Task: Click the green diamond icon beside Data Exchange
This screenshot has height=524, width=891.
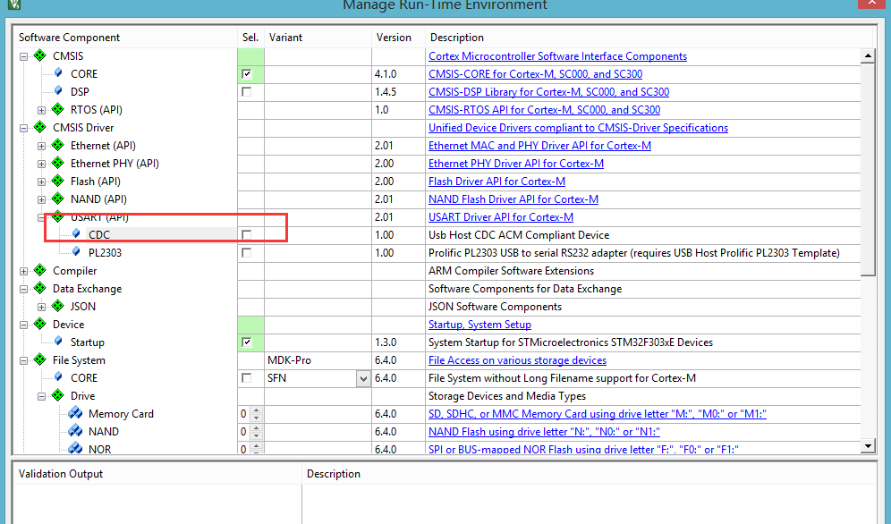Action: (39, 288)
